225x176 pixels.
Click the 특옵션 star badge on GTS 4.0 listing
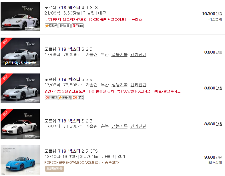(51, 26)
